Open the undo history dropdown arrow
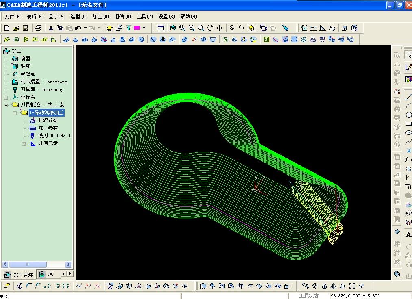This screenshot has width=412, height=299. pos(85,28)
